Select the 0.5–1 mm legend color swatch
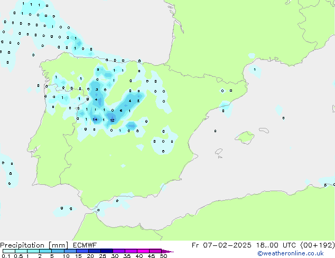This screenshot has height=258, width=335. [x=21, y=251]
